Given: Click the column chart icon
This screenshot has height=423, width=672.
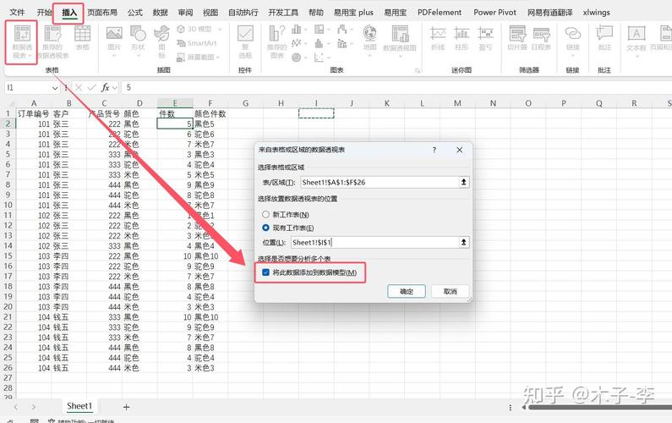Looking at the screenshot, I should click(296, 29).
